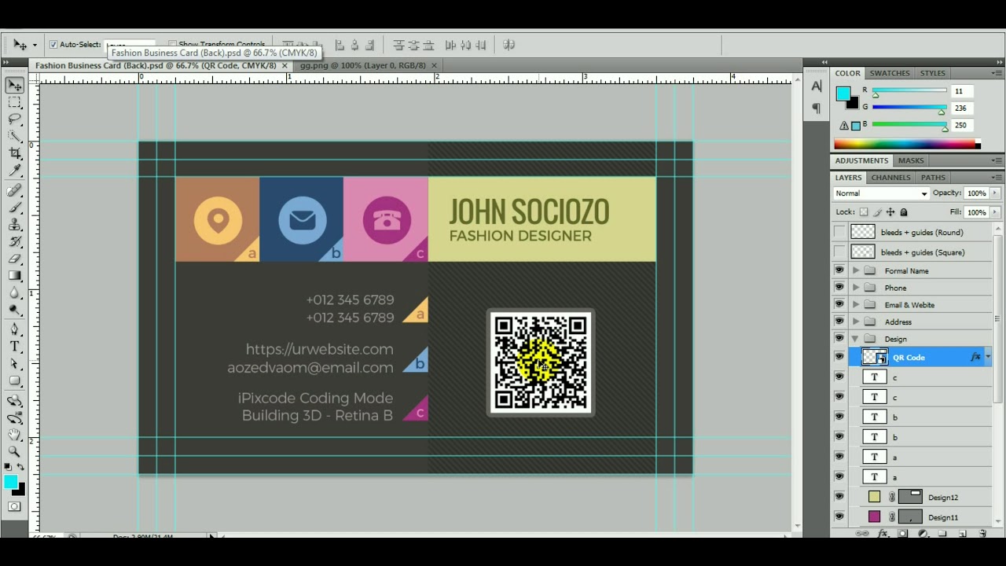This screenshot has height=566, width=1006.
Task: Select the Gradient tool
Action: tap(15, 276)
